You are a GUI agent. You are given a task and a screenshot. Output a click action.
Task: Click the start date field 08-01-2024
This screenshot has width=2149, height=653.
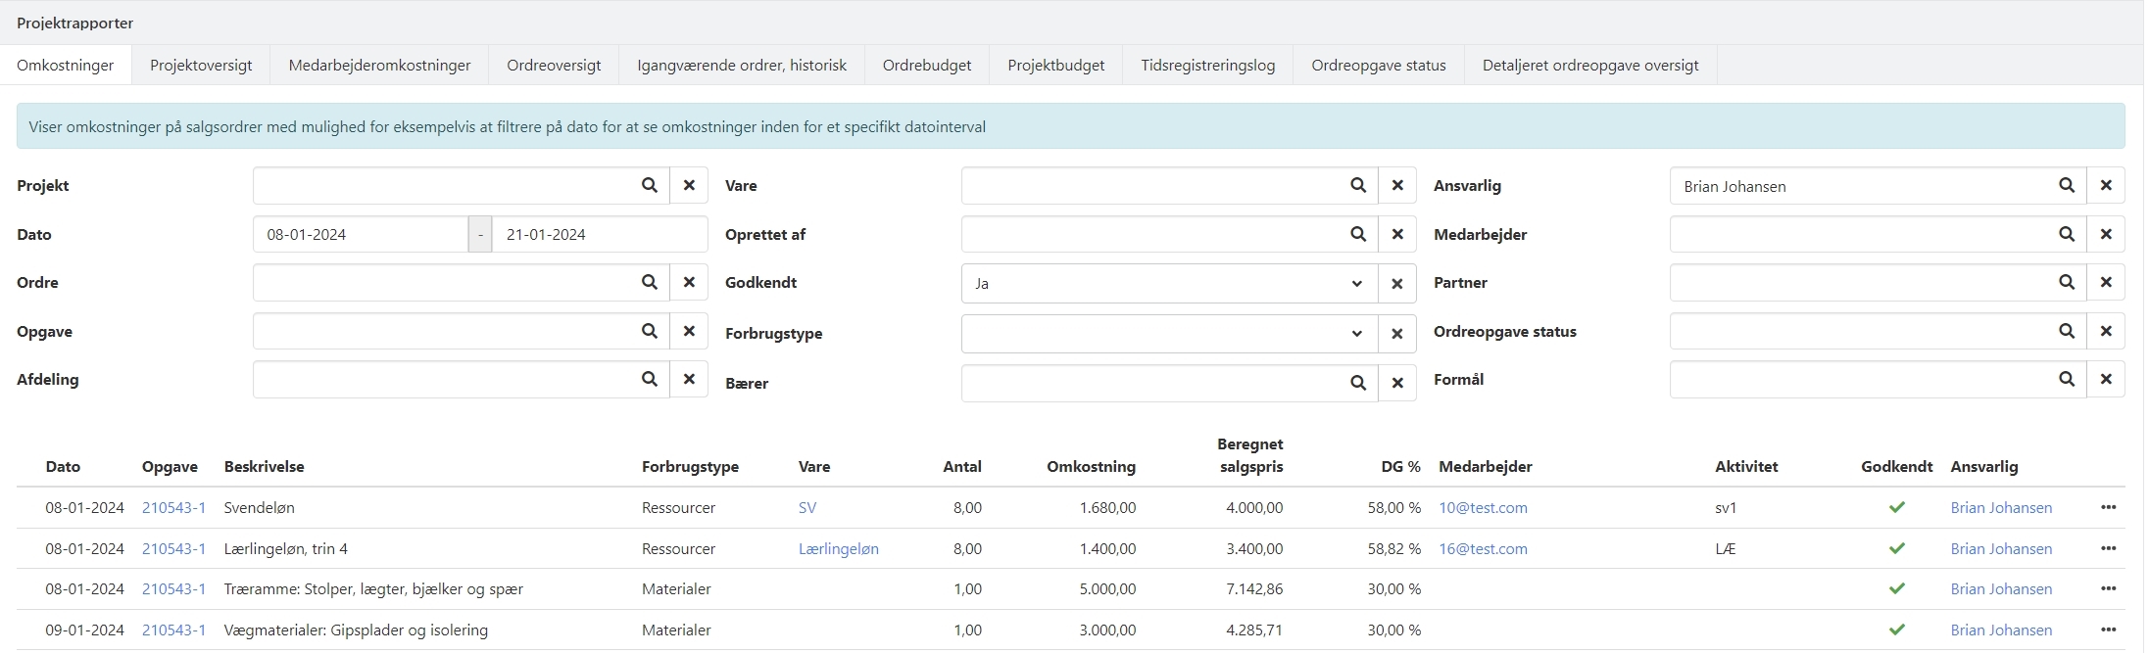[361, 234]
